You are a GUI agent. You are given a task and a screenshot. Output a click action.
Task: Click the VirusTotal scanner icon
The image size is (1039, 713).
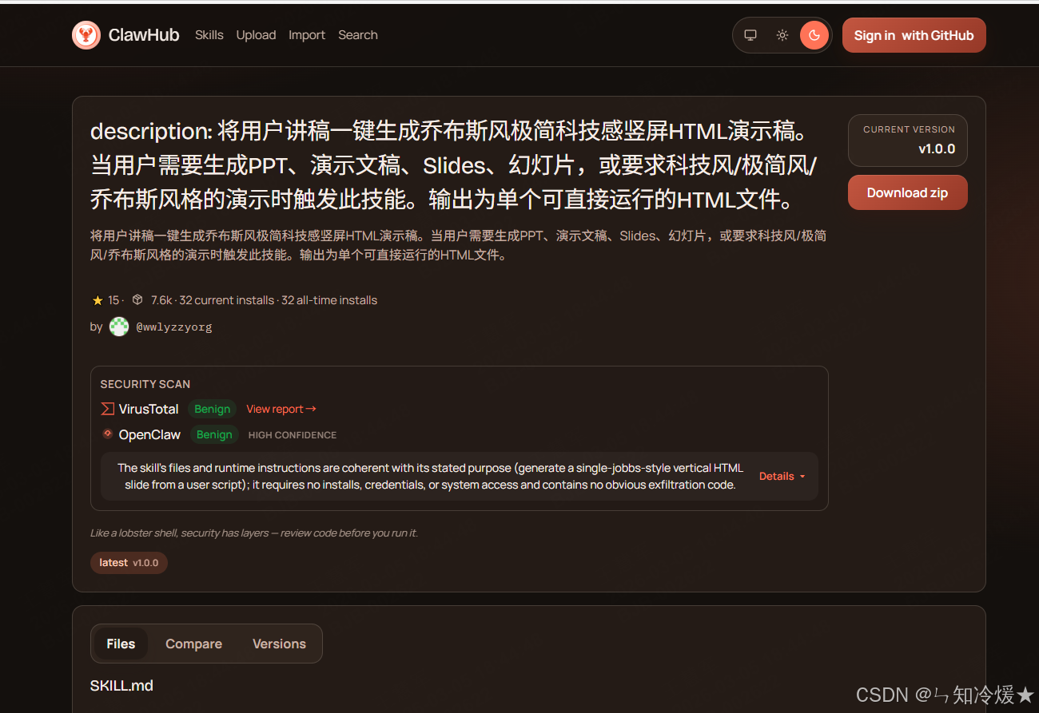tap(106, 409)
